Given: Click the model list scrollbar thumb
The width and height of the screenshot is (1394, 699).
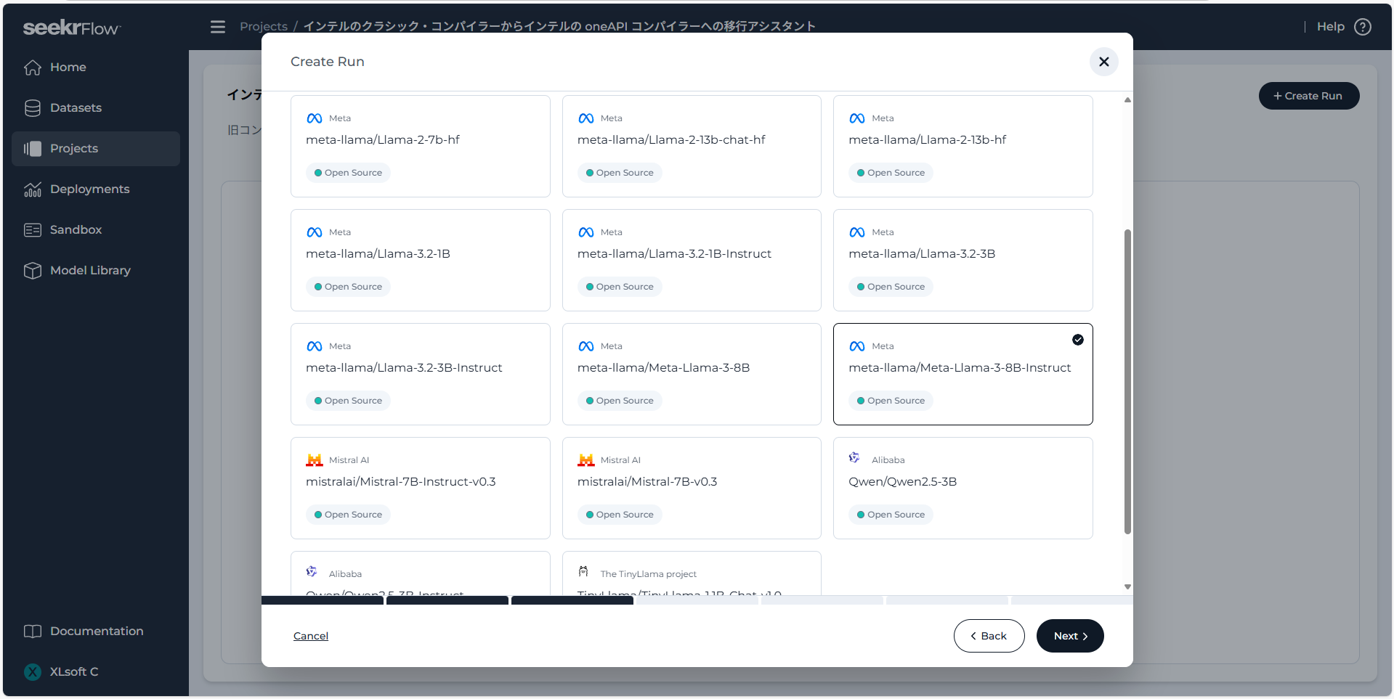Looking at the screenshot, I should pyautogui.click(x=1127, y=382).
